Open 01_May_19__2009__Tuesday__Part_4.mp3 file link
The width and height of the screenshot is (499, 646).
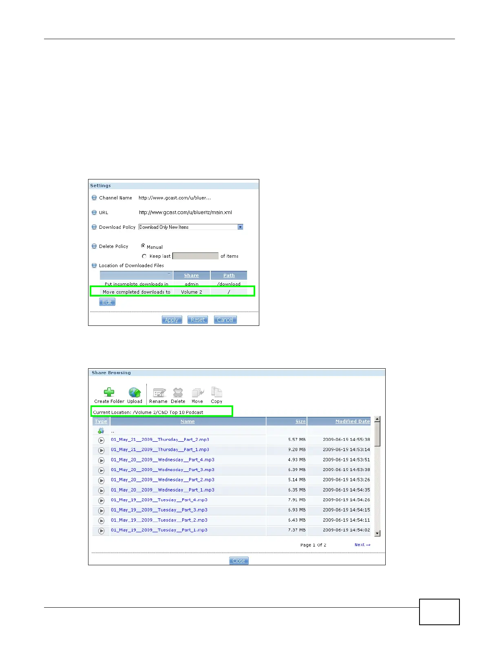(x=159, y=500)
